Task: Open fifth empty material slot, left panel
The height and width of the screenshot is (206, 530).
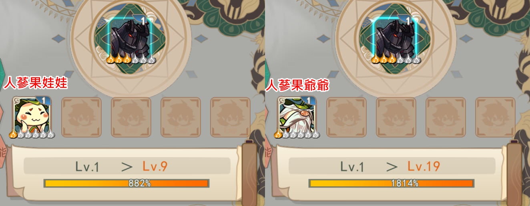Action: click(230, 117)
